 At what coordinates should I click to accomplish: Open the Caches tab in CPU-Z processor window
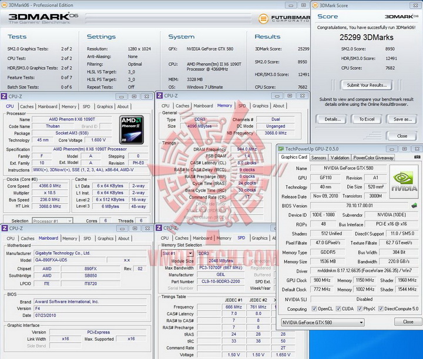[28, 106]
